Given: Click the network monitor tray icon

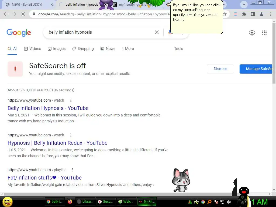Looking at the screenshot, I should click(222, 202).
